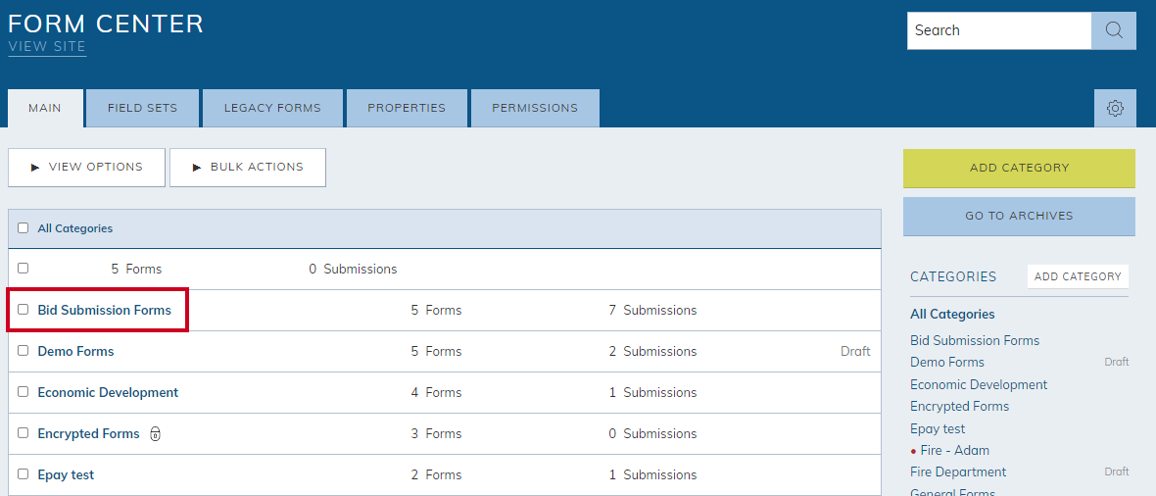Viewport: 1156px width, 496px height.
Task: Click "2 Submissions" in Demo Forms row
Action: coord(652,351)
